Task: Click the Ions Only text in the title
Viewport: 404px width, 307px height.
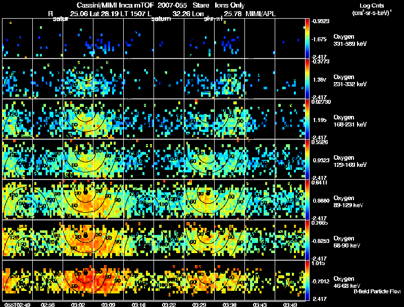Action: click(230, 6)
